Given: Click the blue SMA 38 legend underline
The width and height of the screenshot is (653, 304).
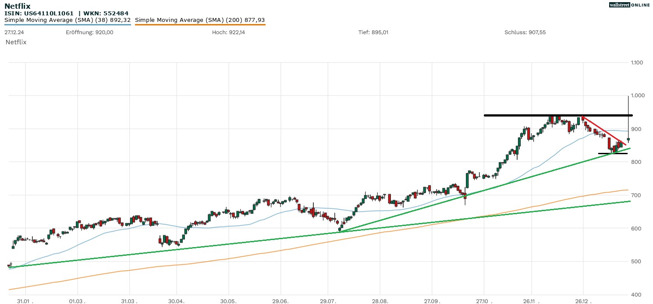Looking at the screenshot, I should [67, 25].
